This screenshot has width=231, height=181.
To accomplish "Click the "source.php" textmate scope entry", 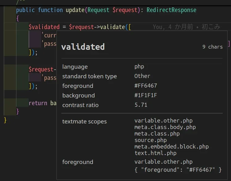I will (x=151, y=140).
